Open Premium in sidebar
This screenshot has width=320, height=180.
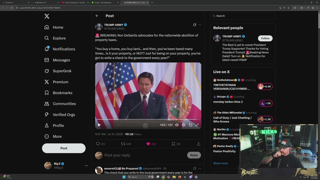click(x=56, y=82)
